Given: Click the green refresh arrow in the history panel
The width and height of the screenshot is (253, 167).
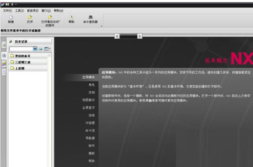Looking at the screenshot, I should click(41, 49).
